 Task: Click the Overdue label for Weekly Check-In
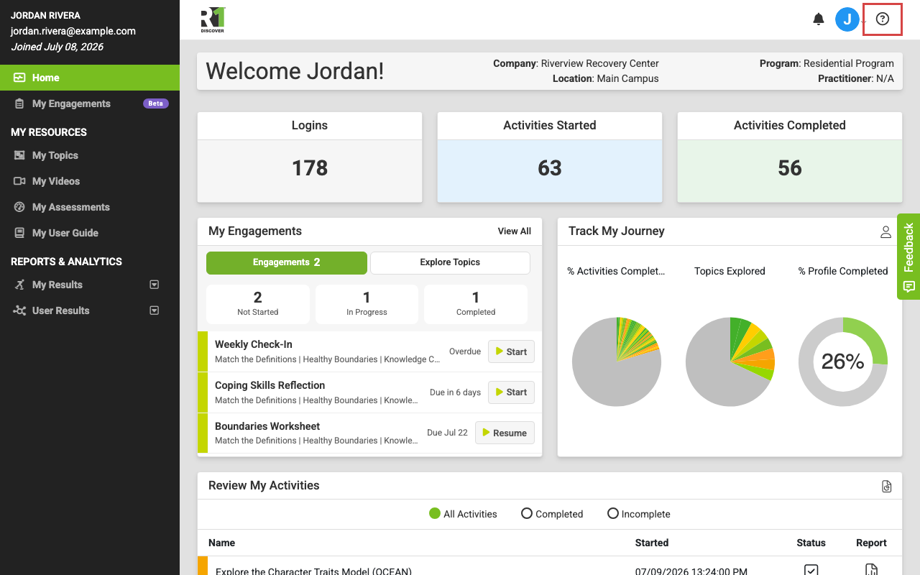point(465,351)
